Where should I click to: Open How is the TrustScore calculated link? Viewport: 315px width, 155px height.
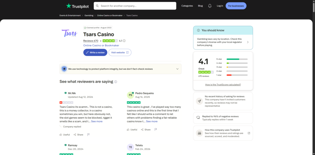coord(223,85)
